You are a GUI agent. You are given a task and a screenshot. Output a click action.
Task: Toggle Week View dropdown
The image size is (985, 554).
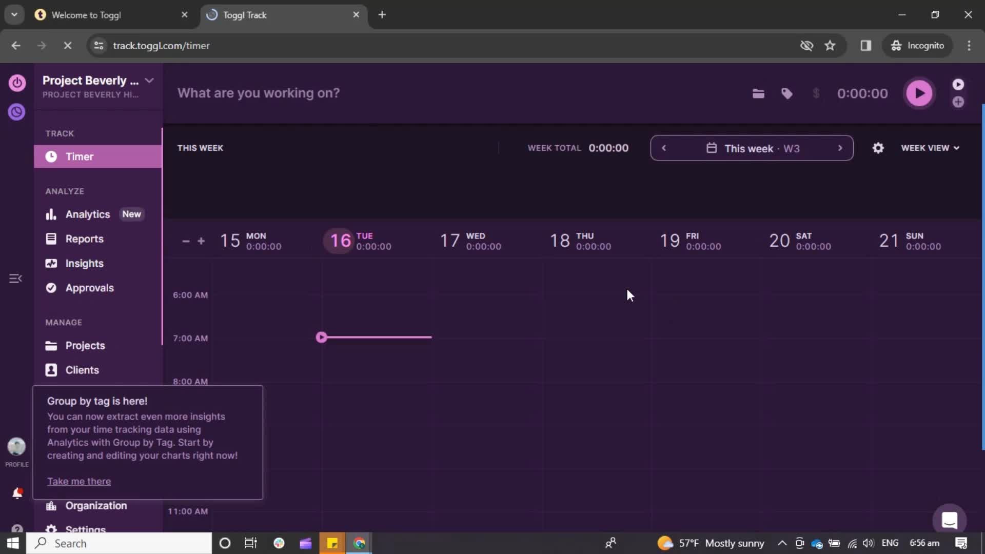coord(930,147)
